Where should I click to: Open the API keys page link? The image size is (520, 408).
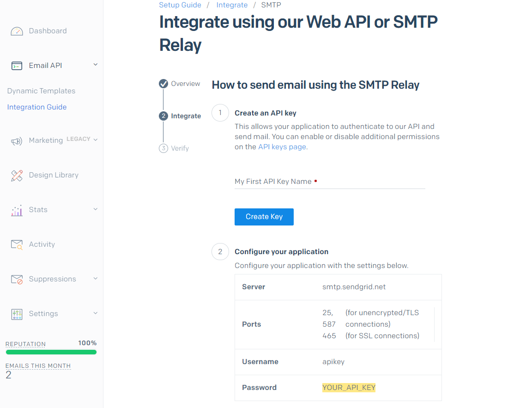click(282, 146)
